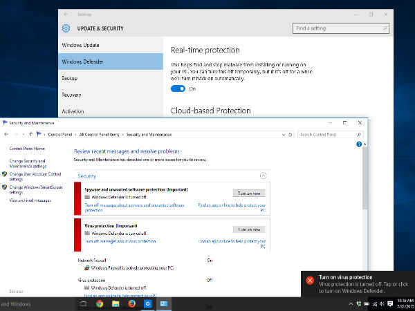Viewport: 415px width, 311px height.
Task: Click the Control Panel breadcrumb
Action: coord(60,135)
